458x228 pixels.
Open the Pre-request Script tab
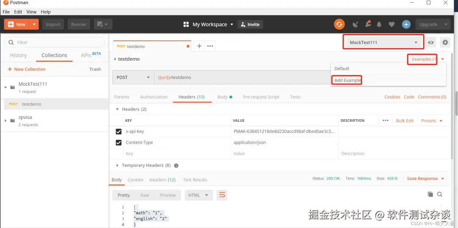(261, 97)
